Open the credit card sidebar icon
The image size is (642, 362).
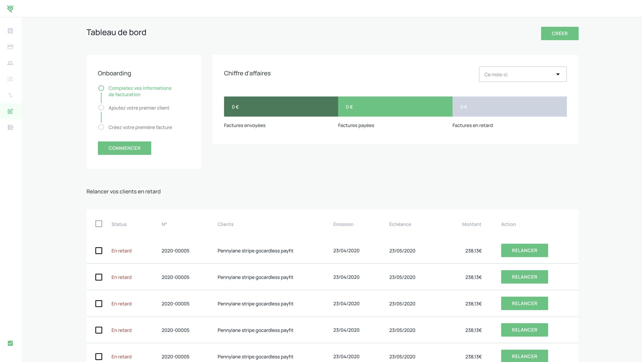pos(10,47)
